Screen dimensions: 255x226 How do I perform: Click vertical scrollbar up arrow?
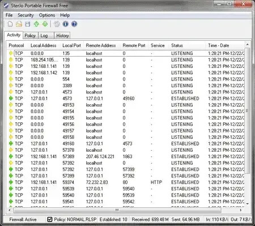click(x=248, y=45)
